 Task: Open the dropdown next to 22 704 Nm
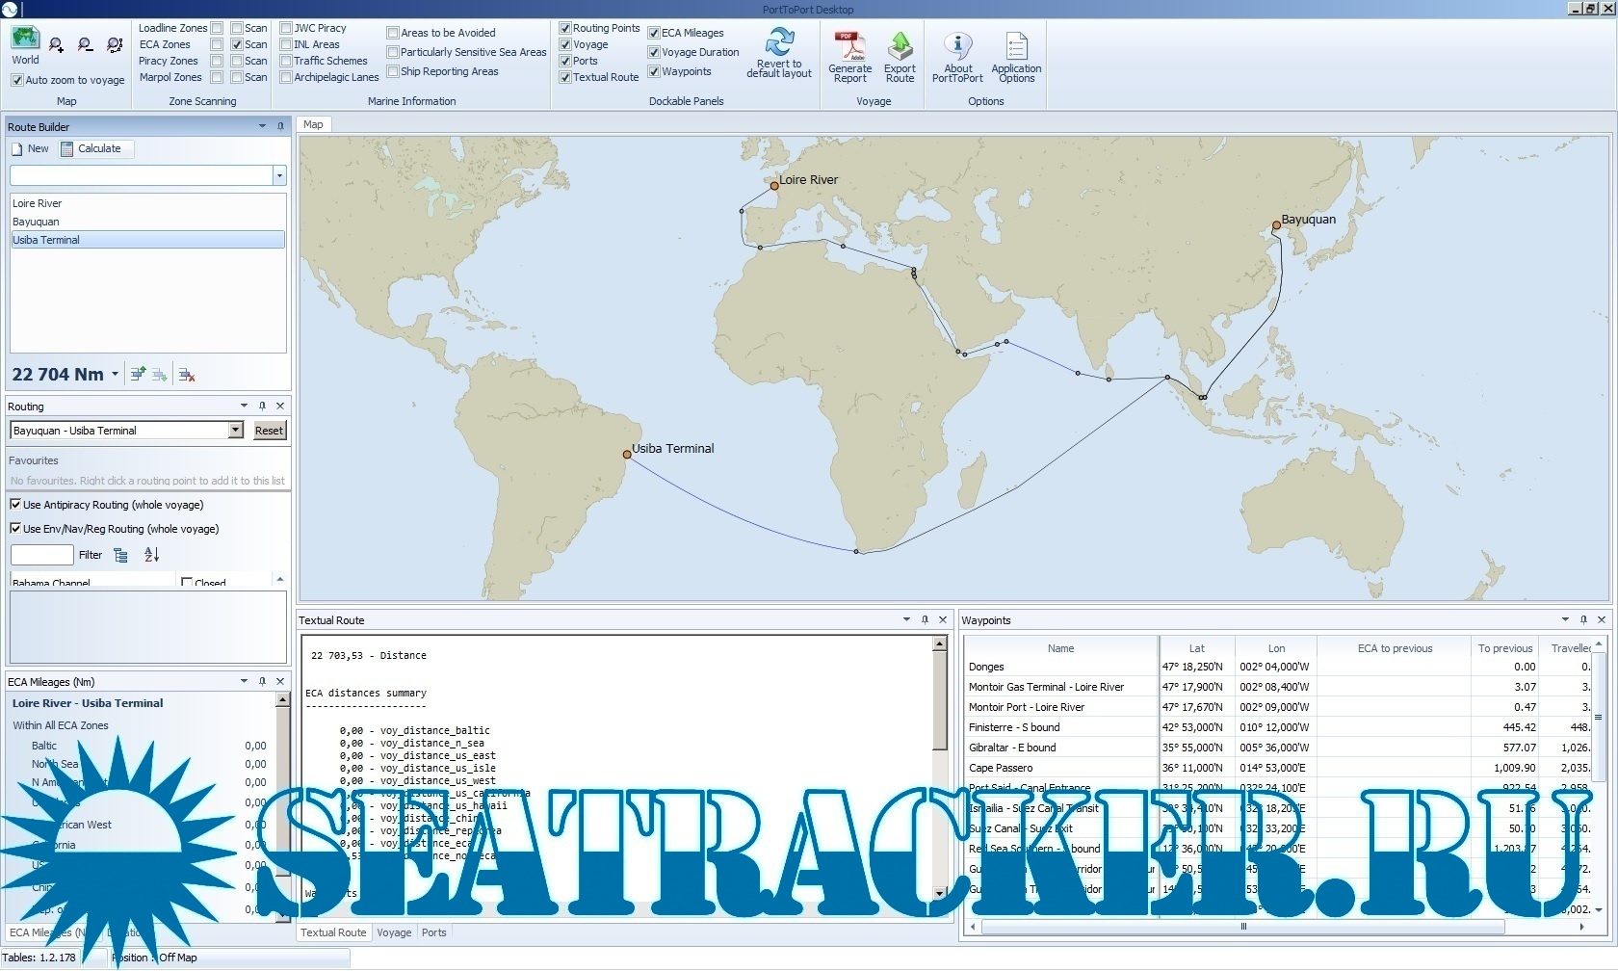[116, 374]
